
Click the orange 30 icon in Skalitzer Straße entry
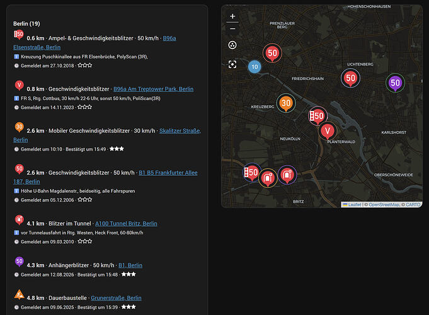click(19, 127)
